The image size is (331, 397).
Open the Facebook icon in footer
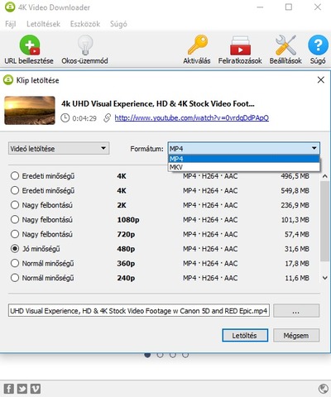pyautogui.click(x=9, y=389)
